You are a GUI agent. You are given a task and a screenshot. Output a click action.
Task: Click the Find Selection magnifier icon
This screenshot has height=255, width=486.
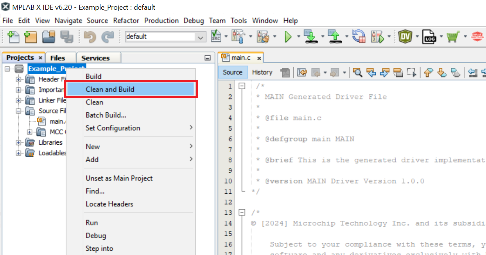[357, 72]
